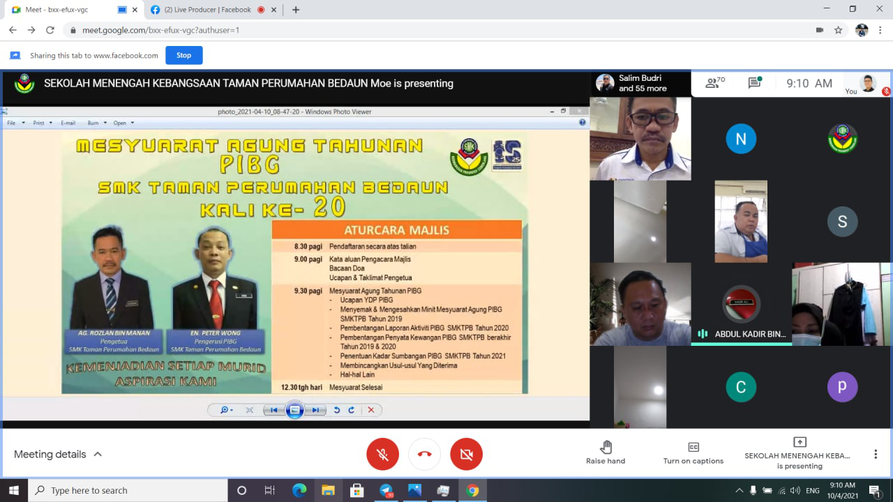Open the camera permission icon in address bar
893x502 pixels.
click(x=820, y=30)
